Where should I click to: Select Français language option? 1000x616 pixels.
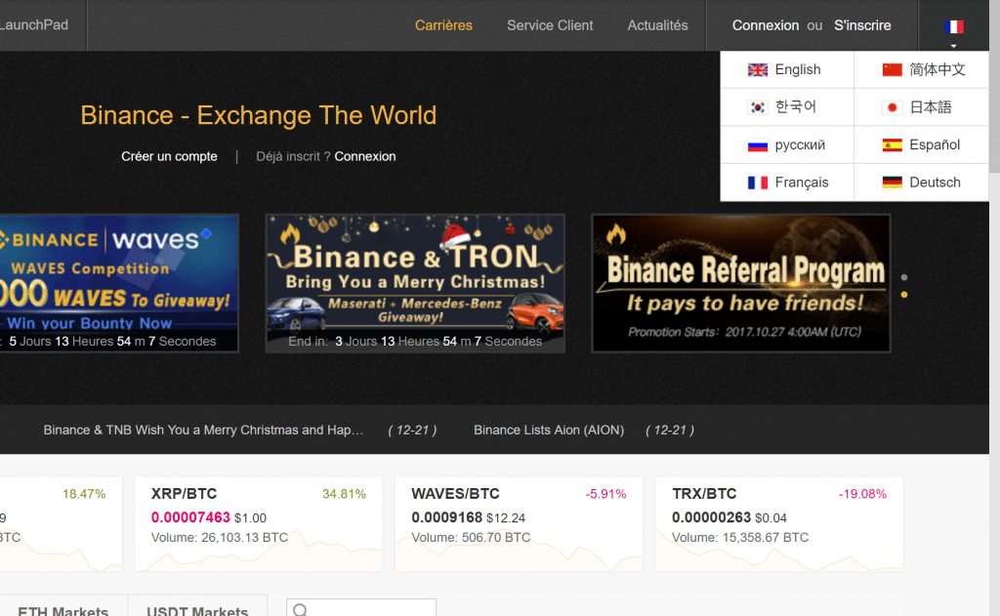click(x=787, y=183)
